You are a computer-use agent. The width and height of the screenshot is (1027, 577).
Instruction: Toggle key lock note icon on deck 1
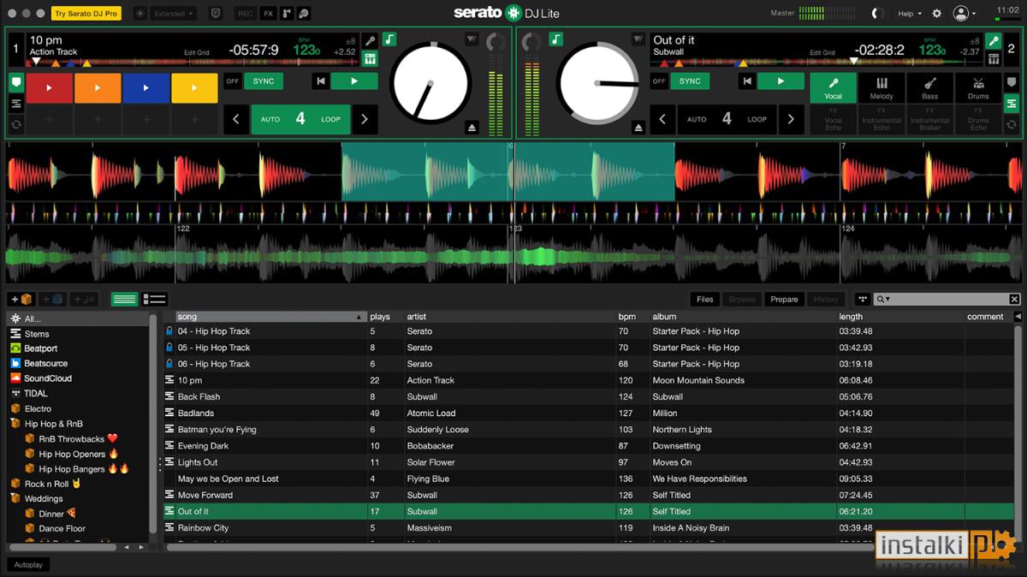[x=389, y=39]
